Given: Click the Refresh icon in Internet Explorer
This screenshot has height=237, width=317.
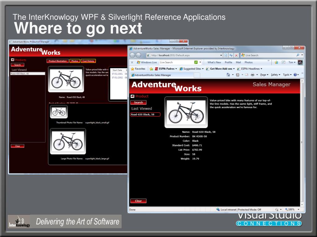Looking at the screenshot, I should click(x=231, y=55).
